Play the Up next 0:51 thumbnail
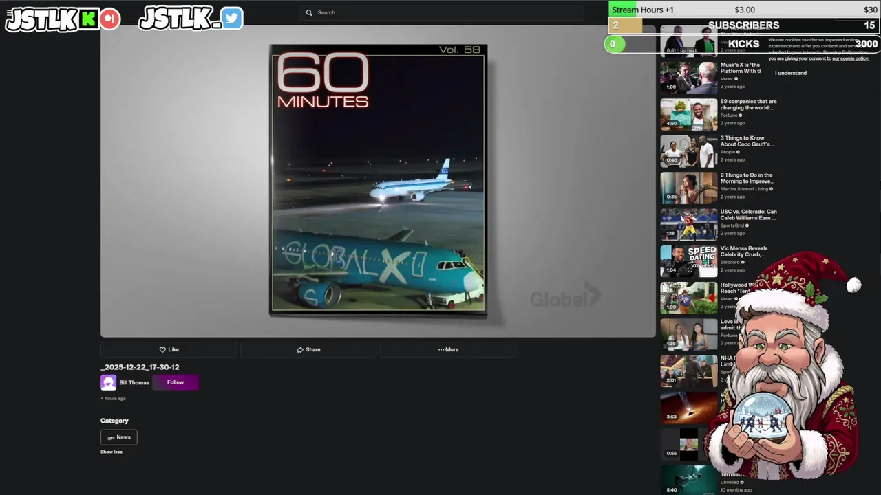The image size is (881, 495). (689, 41)
